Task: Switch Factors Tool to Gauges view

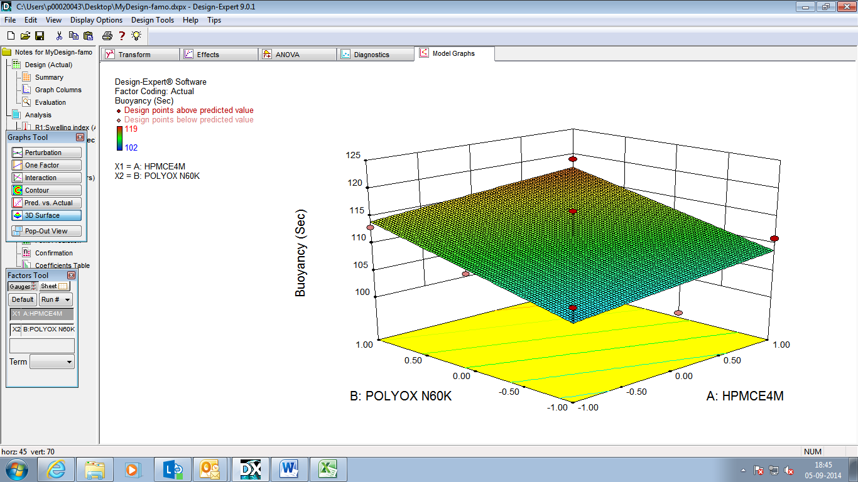Action: coord(23,286)
